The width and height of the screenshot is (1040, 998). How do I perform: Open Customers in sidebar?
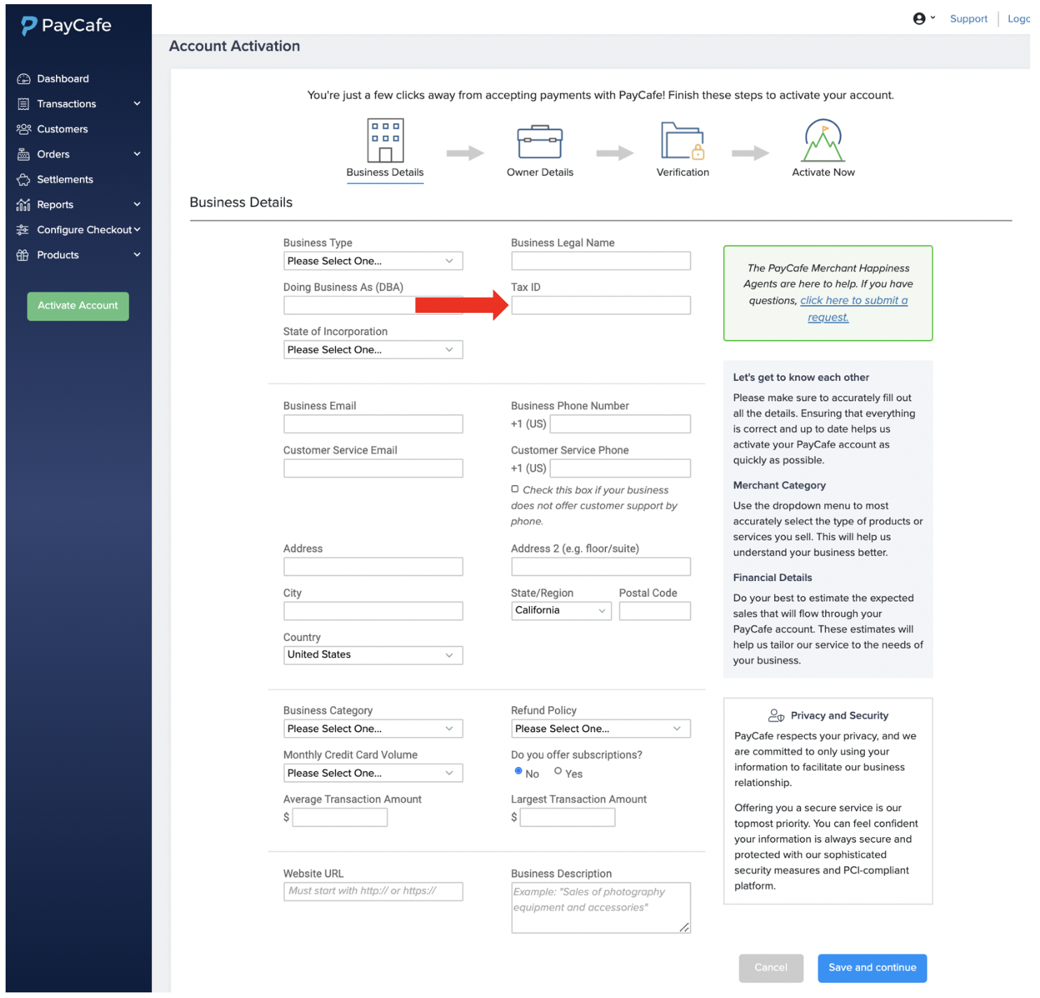[x=62, y=129]
